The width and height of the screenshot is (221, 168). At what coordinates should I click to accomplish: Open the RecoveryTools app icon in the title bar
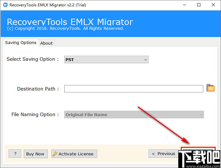point(5,5)
